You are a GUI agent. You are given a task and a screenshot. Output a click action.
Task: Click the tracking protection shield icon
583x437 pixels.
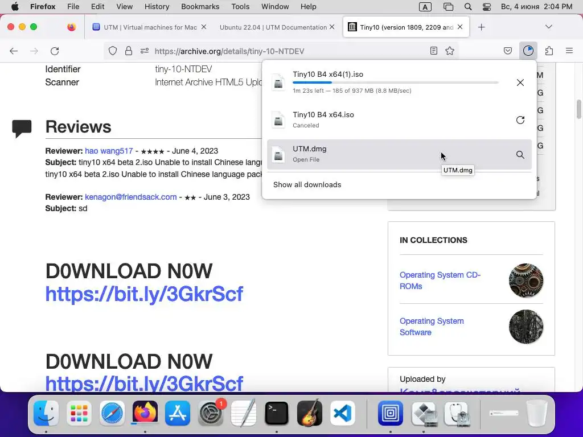tap(113, 51)
